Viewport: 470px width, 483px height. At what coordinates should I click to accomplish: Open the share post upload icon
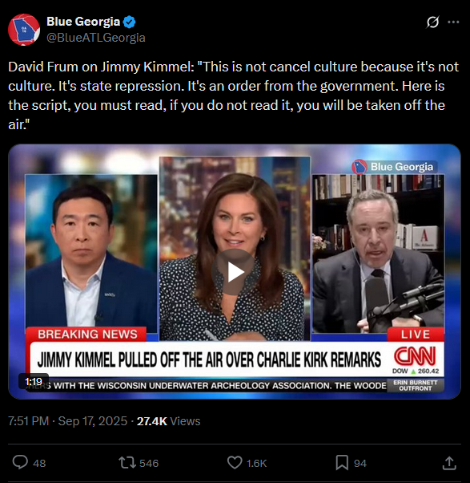[449, 463]
